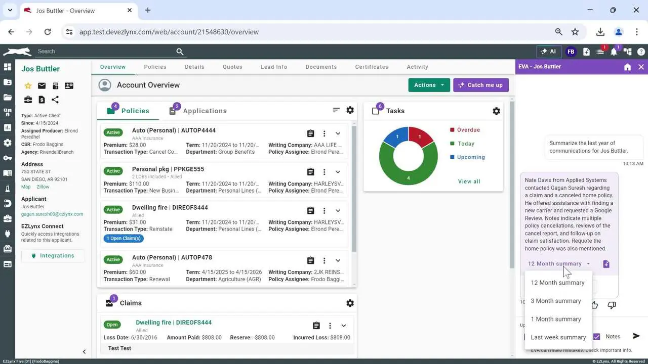Viewport: 648px width, 364px height.
Task: Click the top Search input field
Action: pos(105,52)
